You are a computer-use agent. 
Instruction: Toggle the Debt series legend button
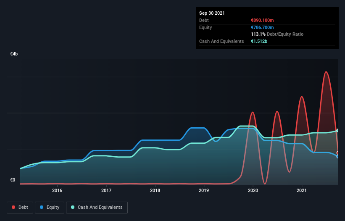click(20, 208)
